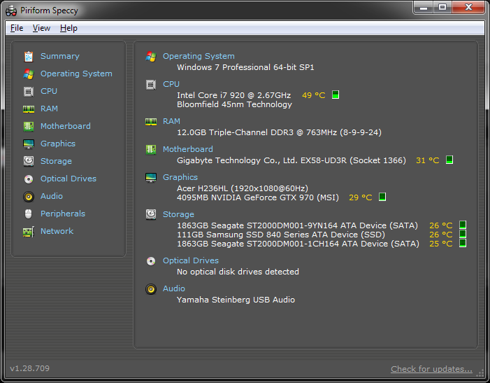This screenshot has height=383, width=490.
Task: Click the Storage drive icon in main panel
Action: tap(151, 215)
